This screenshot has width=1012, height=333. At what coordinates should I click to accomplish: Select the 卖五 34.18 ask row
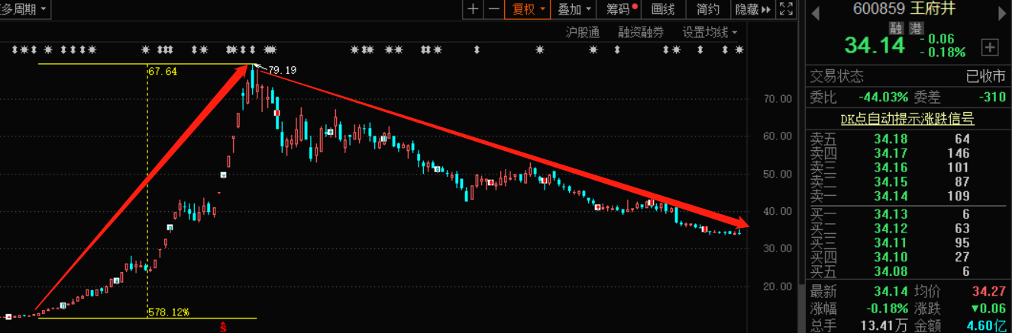point(909,139)
